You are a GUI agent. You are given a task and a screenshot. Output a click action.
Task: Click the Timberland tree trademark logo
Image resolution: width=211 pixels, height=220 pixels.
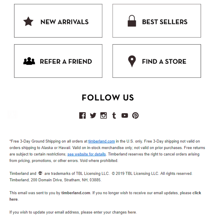pos(40,173)
